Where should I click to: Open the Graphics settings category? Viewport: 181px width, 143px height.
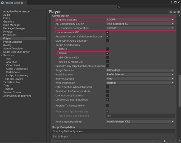(x=8, y=22)
